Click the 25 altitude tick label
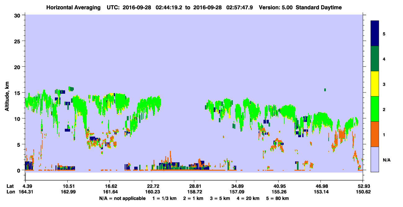The height and width of the screenshot is (207, 403). (18, 41)
